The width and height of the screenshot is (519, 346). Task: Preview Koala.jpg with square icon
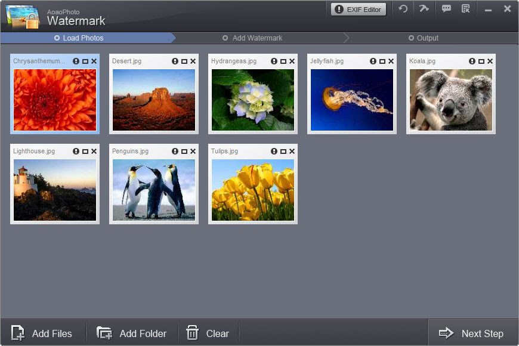pyautogui.click(x=481, y=61)
